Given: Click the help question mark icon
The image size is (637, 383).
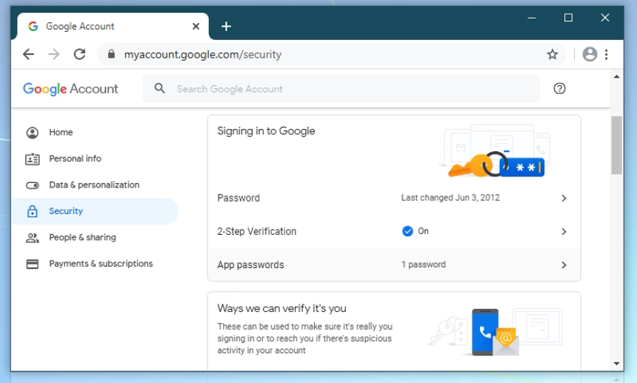Looking at the screenshot, I should pos(559,89).
